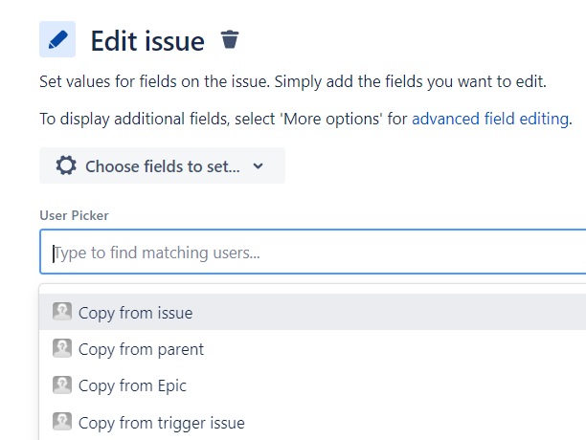Expand the chevron next to Choose fields to set
This screenshot has height=440, width=586.
coord(258,166)
